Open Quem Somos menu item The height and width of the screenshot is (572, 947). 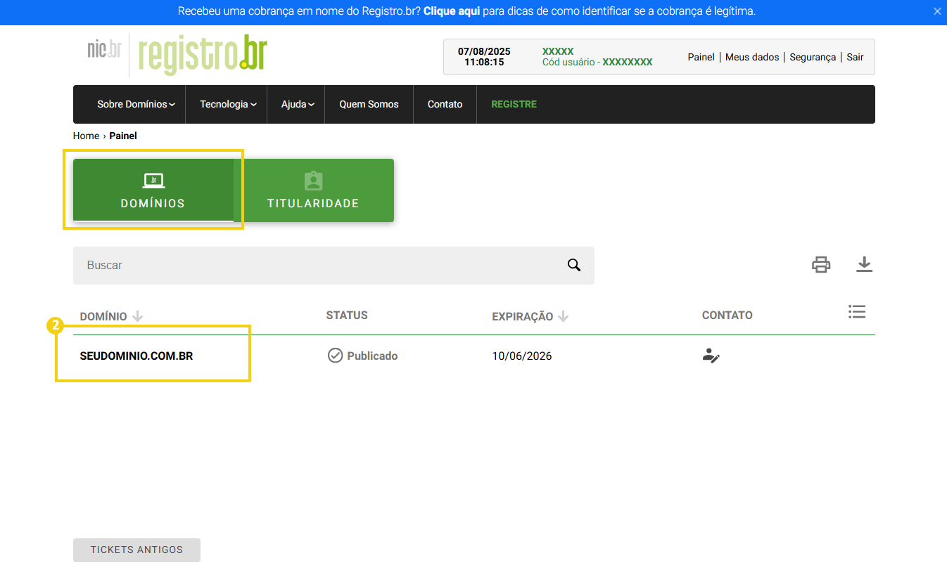pyautogui.click(x=369, y=104)
